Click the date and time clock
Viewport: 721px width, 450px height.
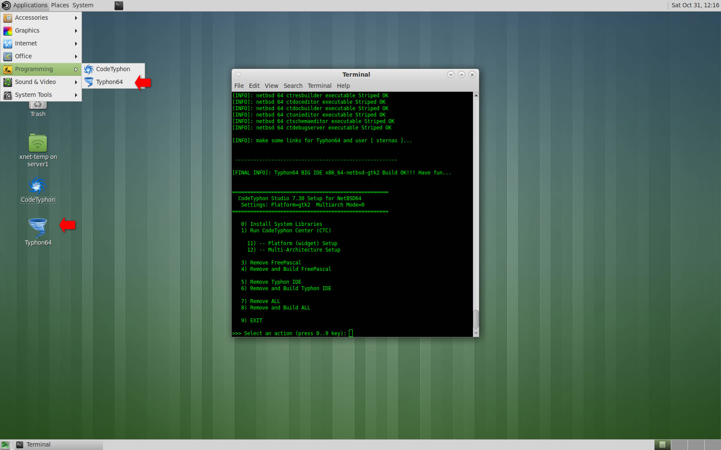(x=695, y=5)
